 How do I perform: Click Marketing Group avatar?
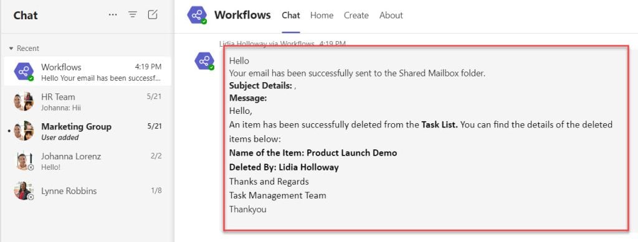tap(23, 131)
